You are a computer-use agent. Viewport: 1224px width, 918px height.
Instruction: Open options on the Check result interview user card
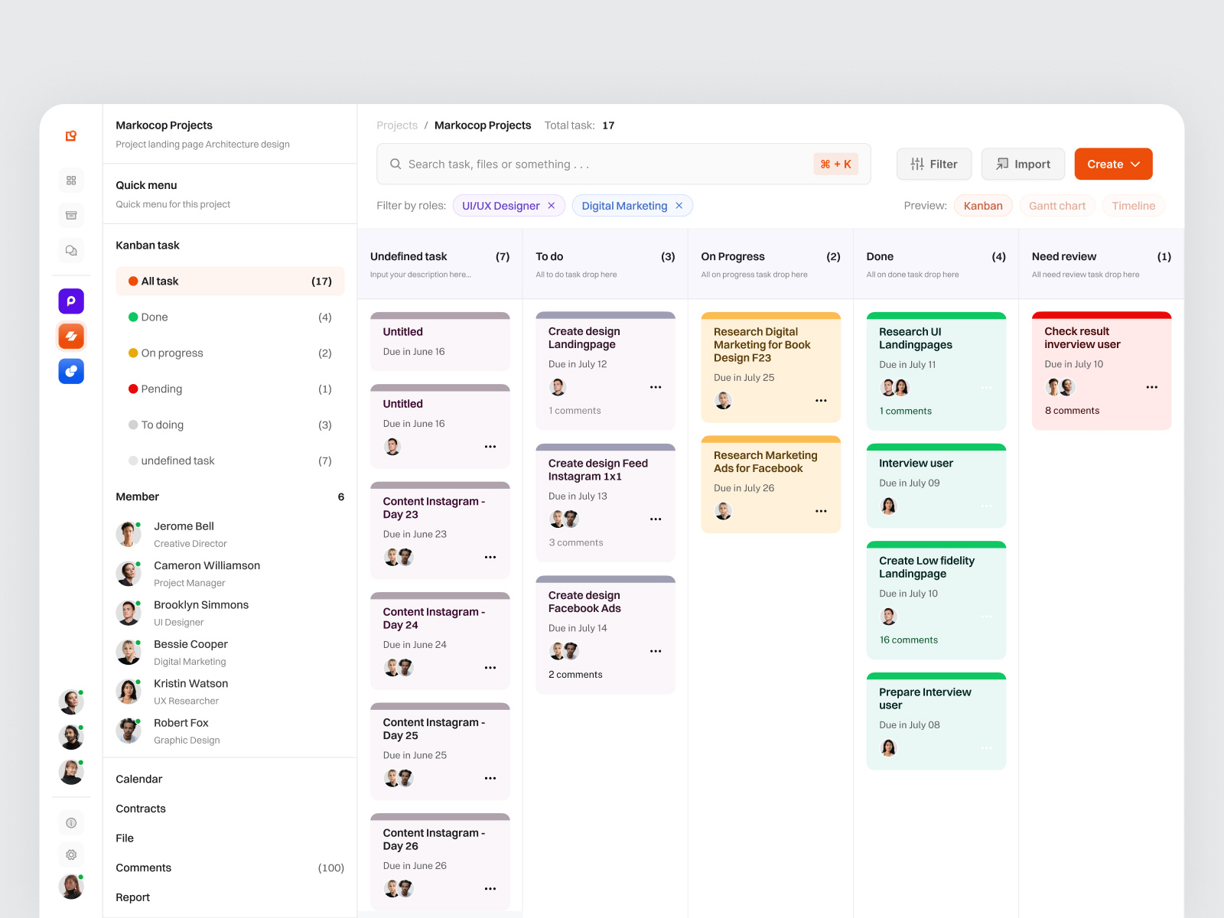tap(1151, 387)
